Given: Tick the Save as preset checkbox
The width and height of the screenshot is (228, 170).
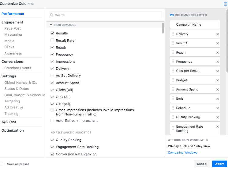Looking at the screenshot, I should 2,164.
